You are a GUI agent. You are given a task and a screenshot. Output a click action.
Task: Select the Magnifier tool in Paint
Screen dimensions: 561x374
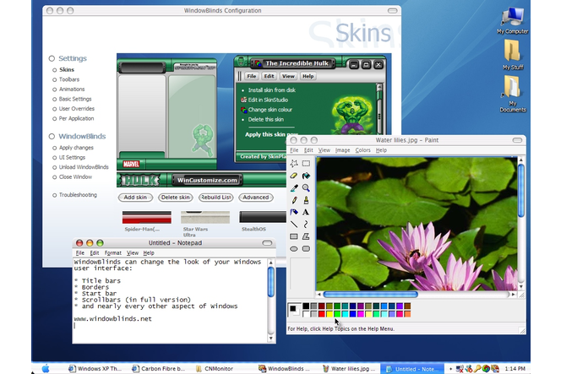[x=306, y=187]
